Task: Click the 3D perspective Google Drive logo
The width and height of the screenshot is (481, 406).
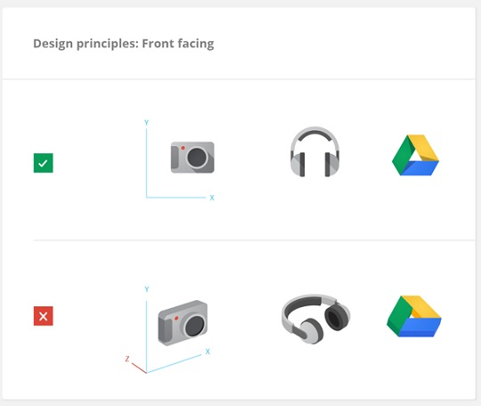Action: point(414,316)
